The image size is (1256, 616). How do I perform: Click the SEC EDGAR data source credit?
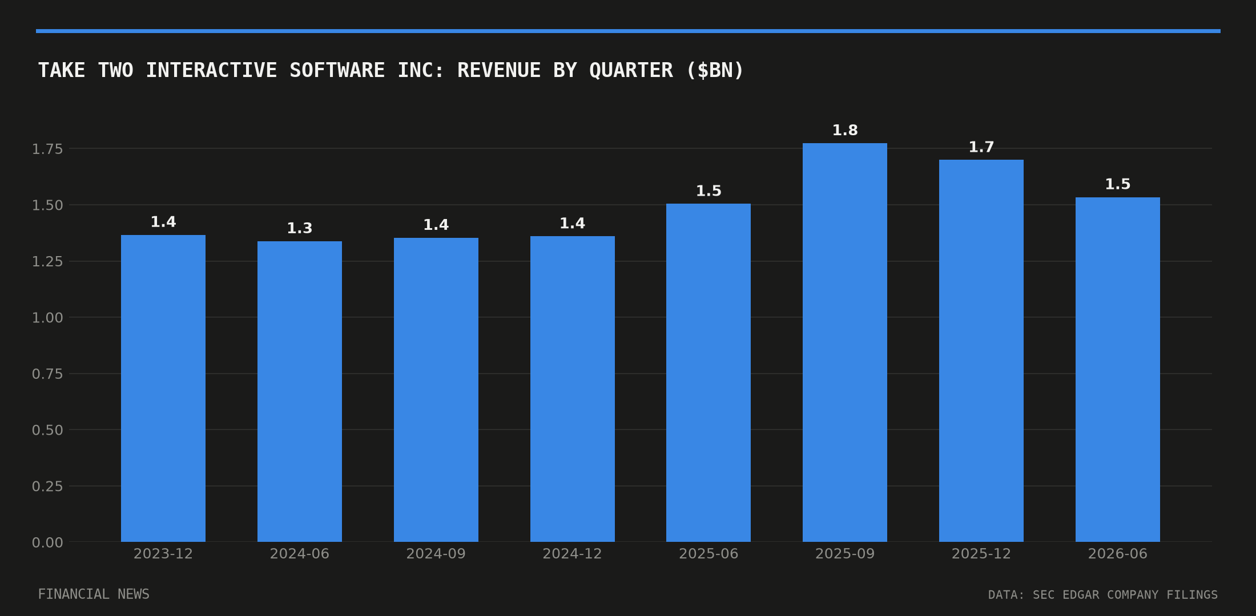1103,595
